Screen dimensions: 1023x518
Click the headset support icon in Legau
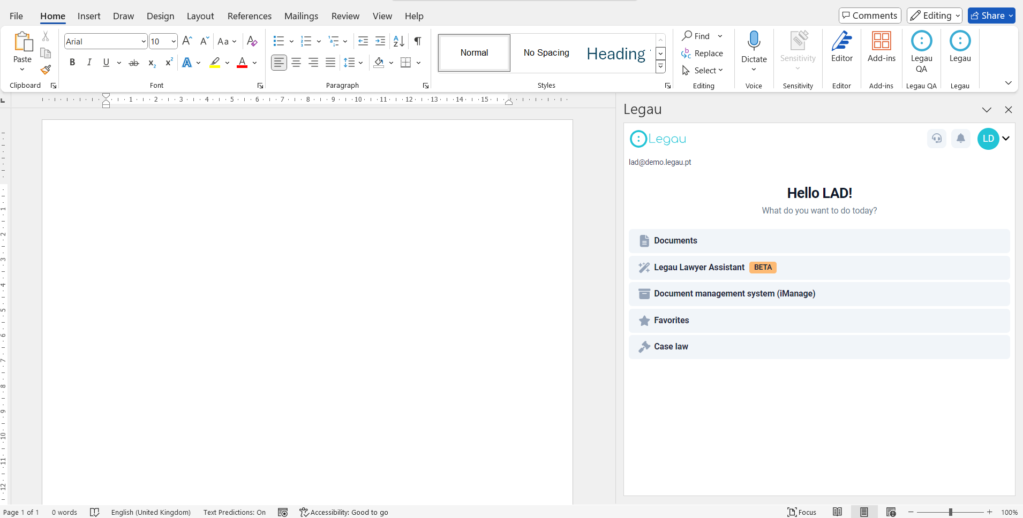(x=936, y=139)
